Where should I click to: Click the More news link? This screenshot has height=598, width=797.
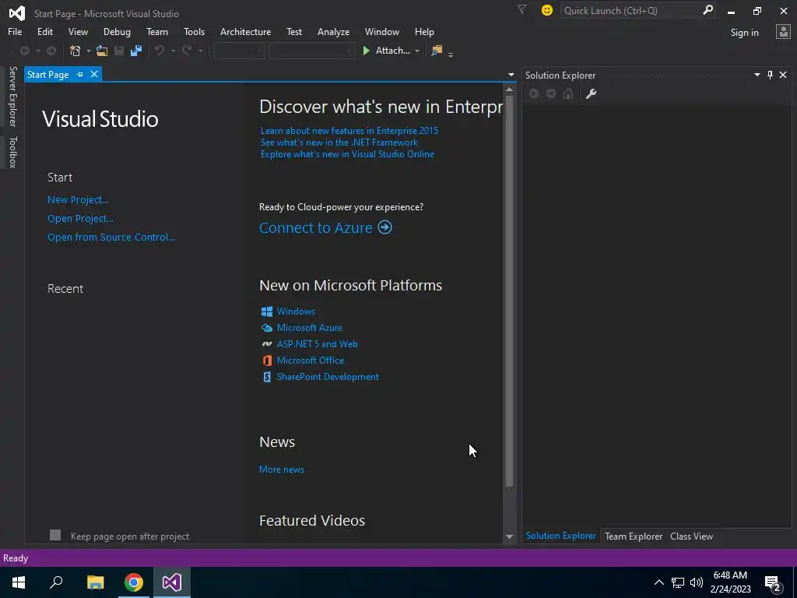click(282, 470)
